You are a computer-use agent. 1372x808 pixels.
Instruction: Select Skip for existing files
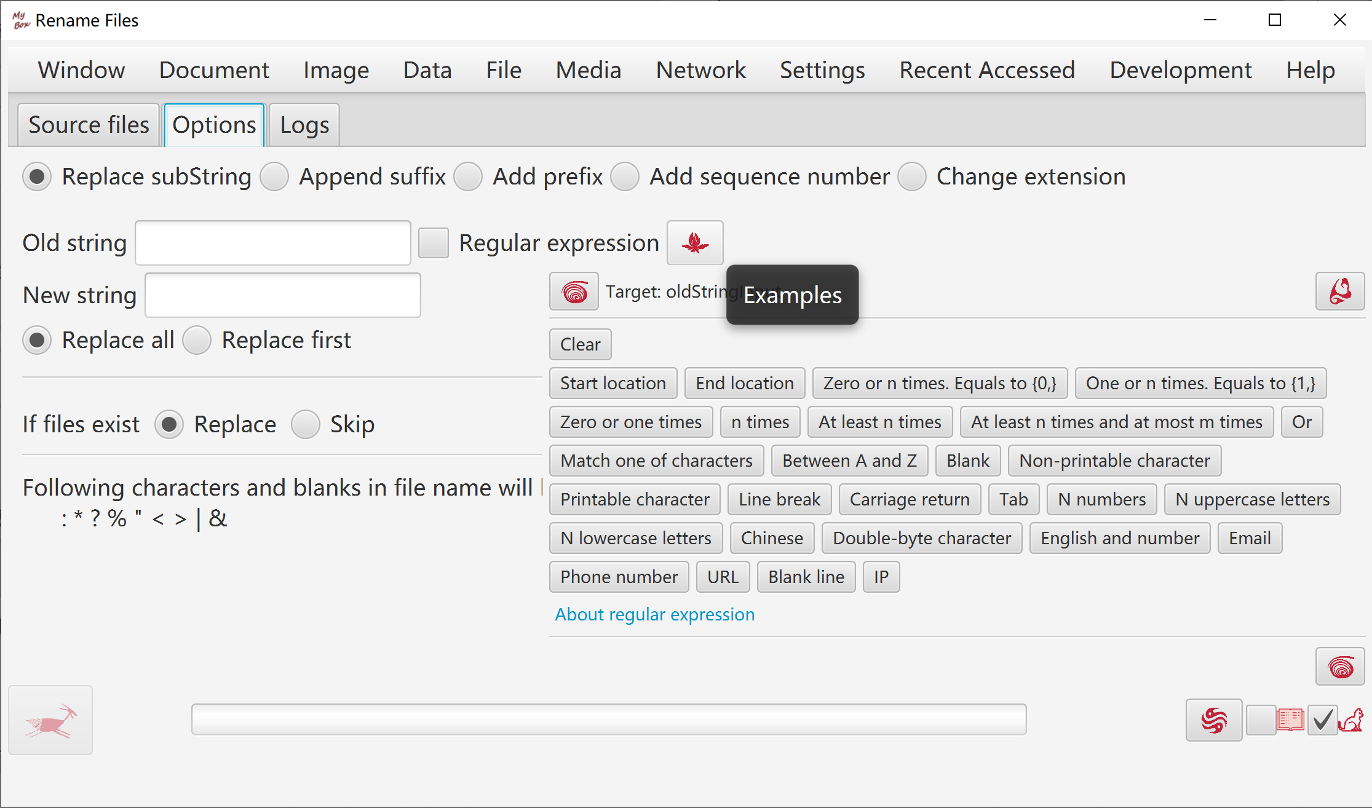coord(306,424)
